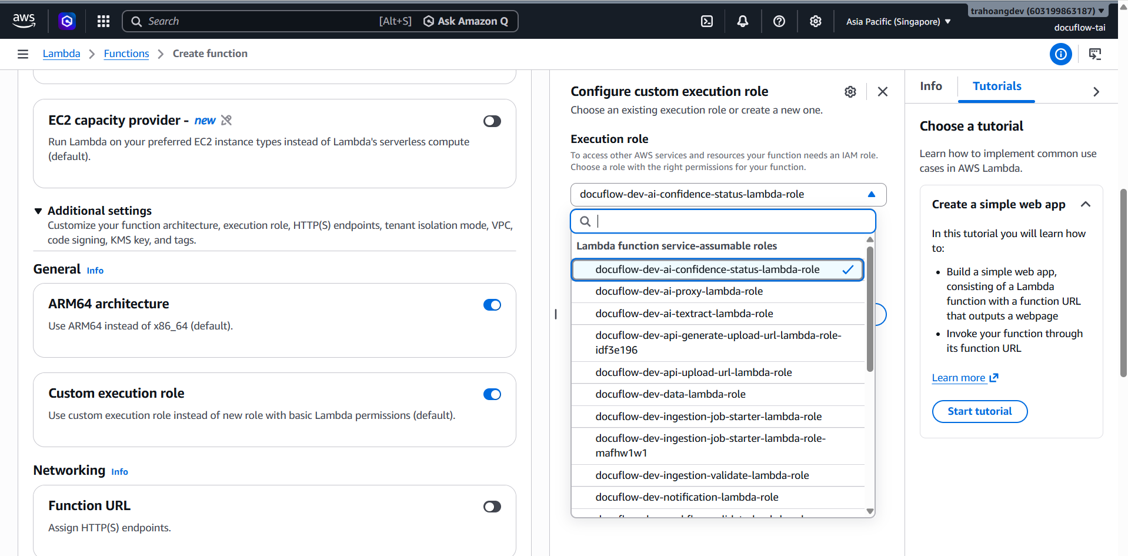Switch to the Info tab
This screenshot has width=1128, height=556.
tap(931, 86)
